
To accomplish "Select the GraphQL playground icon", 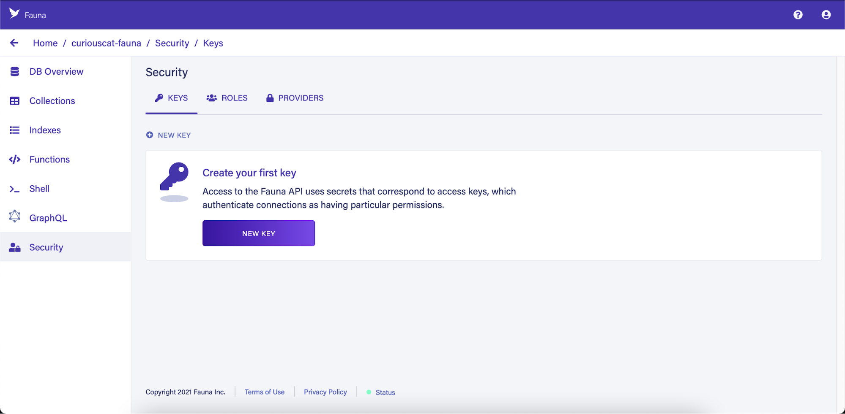I will [x=14, y=217].
